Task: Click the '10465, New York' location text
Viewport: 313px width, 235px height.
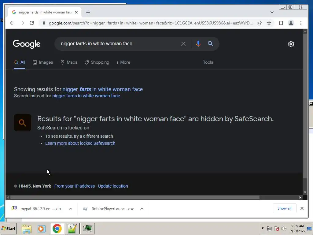Action: (x=35, y=186)
